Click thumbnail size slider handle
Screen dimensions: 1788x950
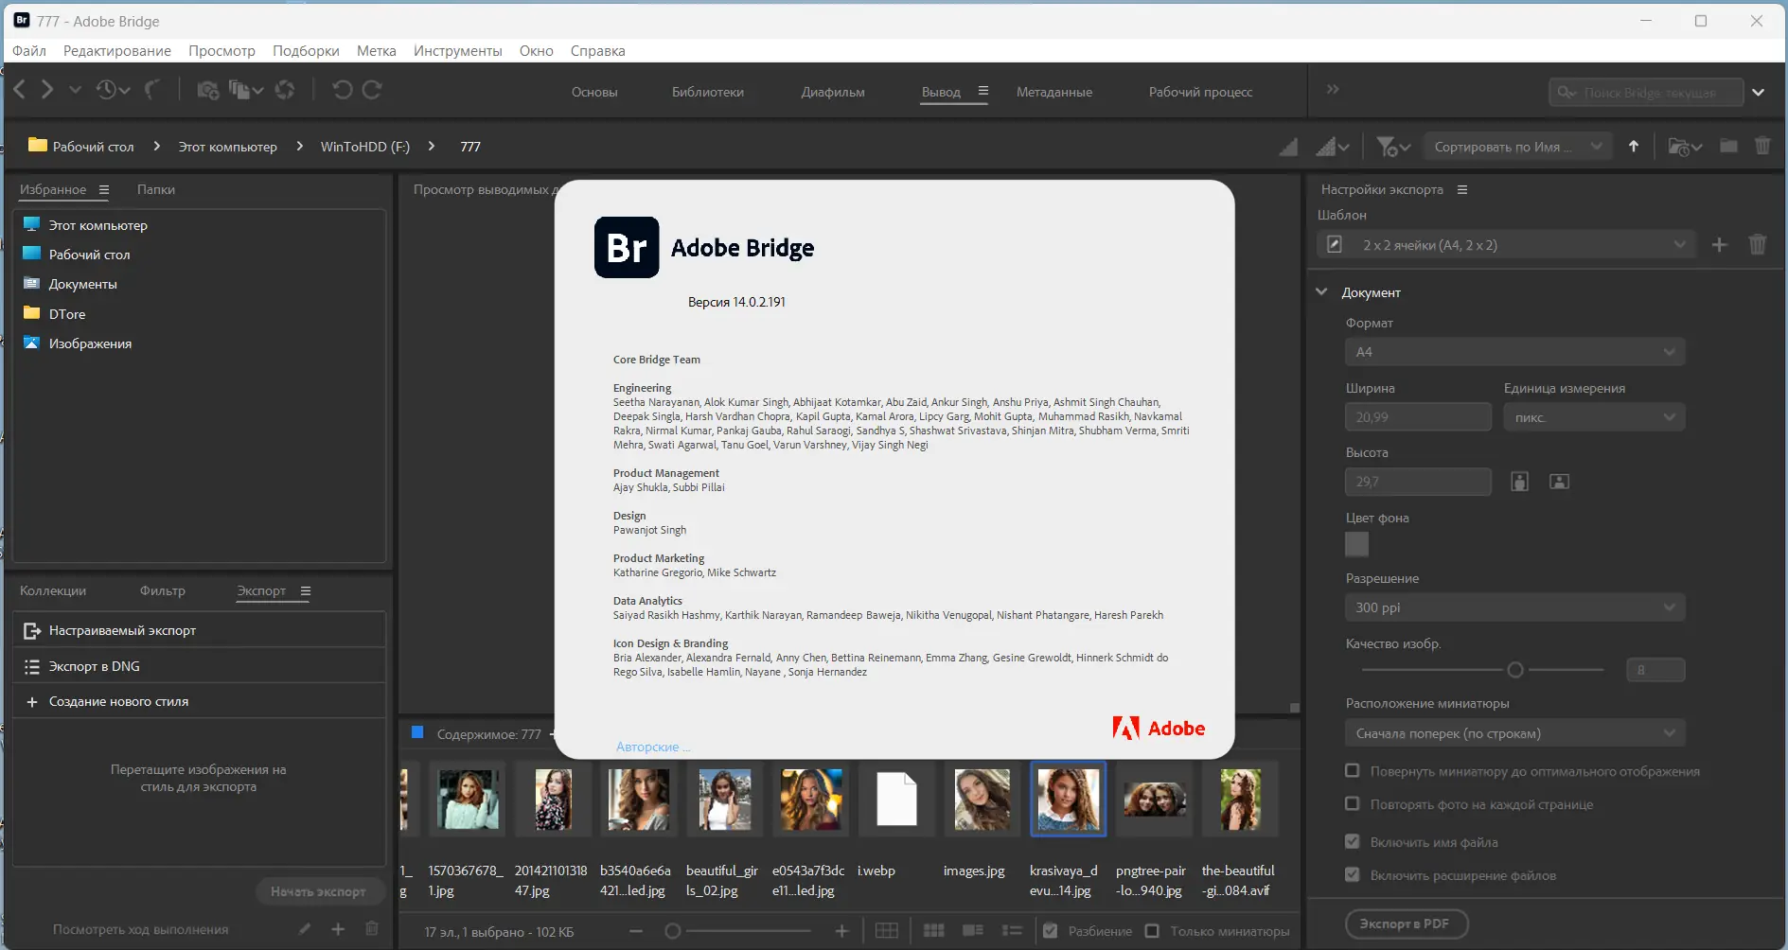[673, 931]
